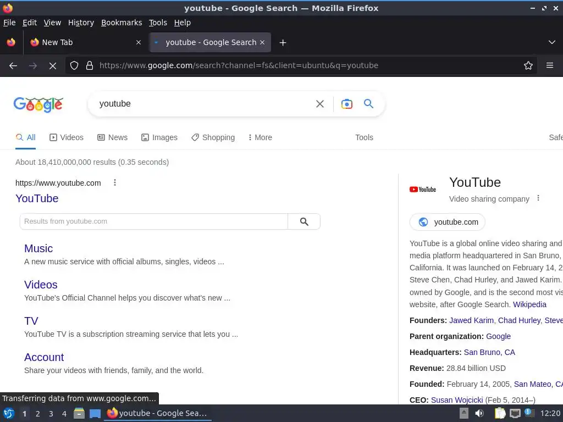Open the system start menu in taskbar
This screenshot has width=563, height=422.
pos(9,413)
